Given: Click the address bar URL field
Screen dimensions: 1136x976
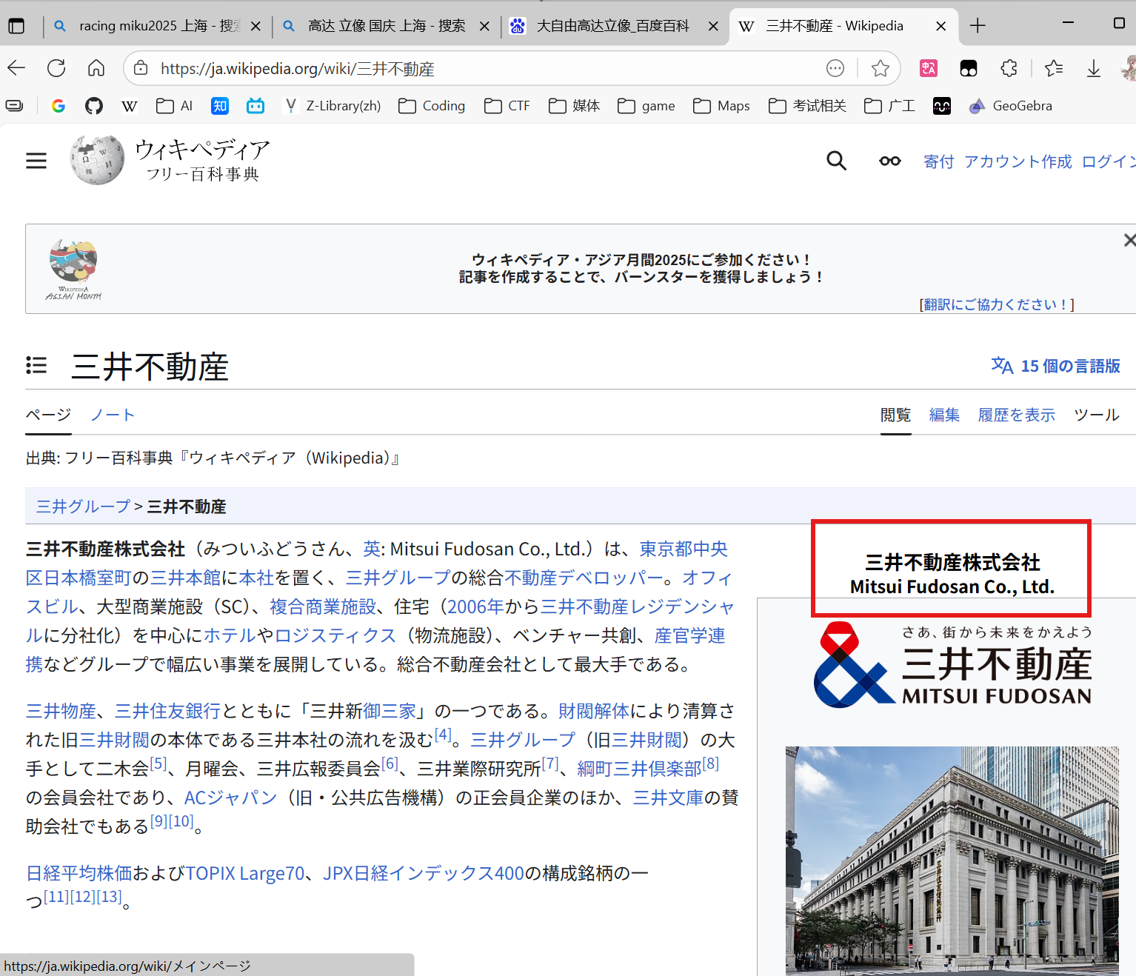Looking at the screenshot, I should 481,69.
